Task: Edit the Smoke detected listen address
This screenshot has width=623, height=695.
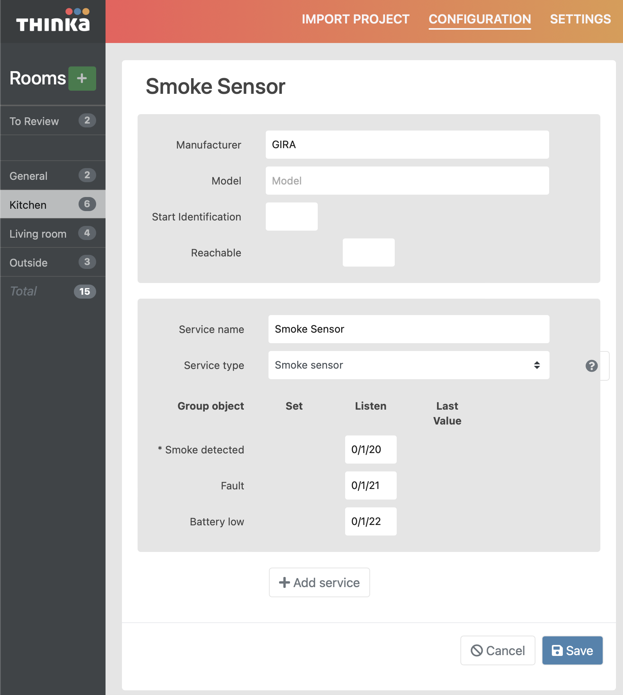Action: [x=371, y=450]
